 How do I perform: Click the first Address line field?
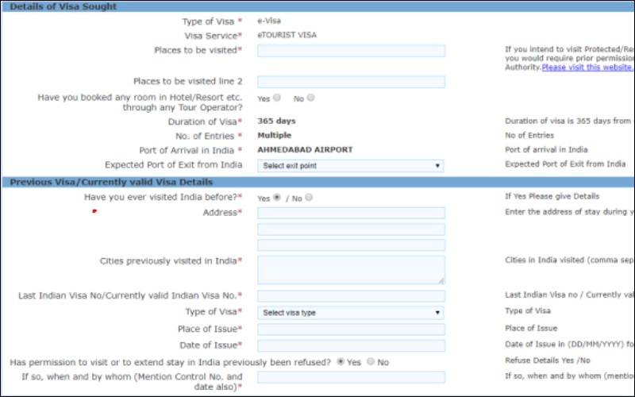[351, 213]
